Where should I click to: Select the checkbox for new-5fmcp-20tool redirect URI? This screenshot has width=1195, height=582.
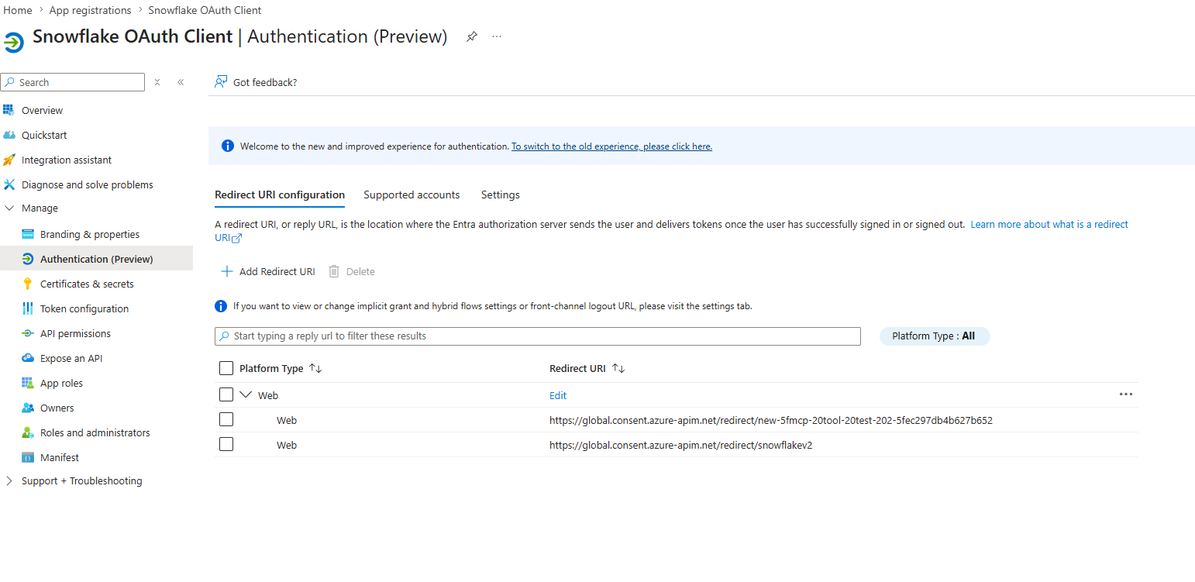pos(226,419)
